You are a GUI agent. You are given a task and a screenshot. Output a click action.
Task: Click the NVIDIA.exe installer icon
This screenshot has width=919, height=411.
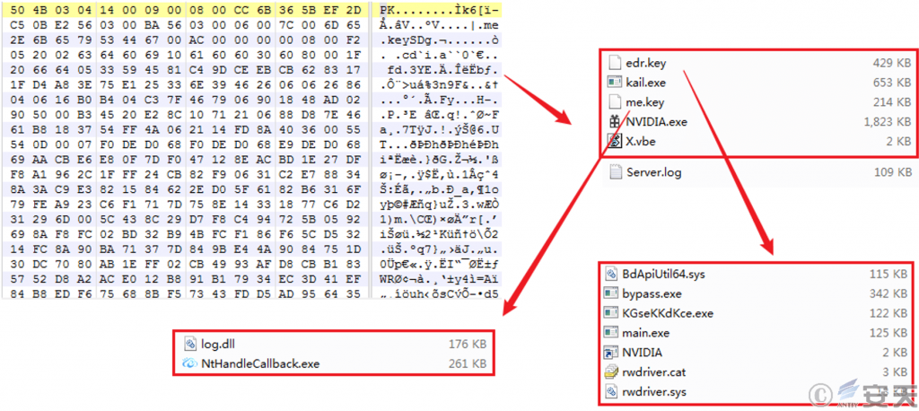pyautogui.click(x=615, y=121)
